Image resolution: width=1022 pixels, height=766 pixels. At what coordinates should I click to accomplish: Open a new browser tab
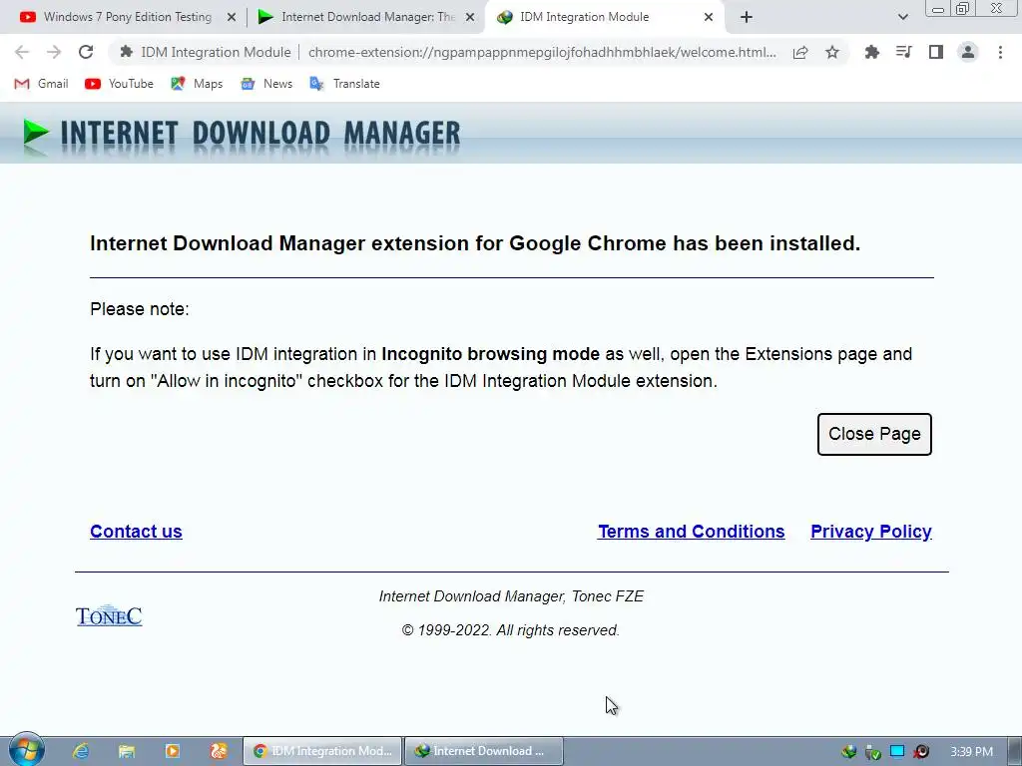coord(747,18)
